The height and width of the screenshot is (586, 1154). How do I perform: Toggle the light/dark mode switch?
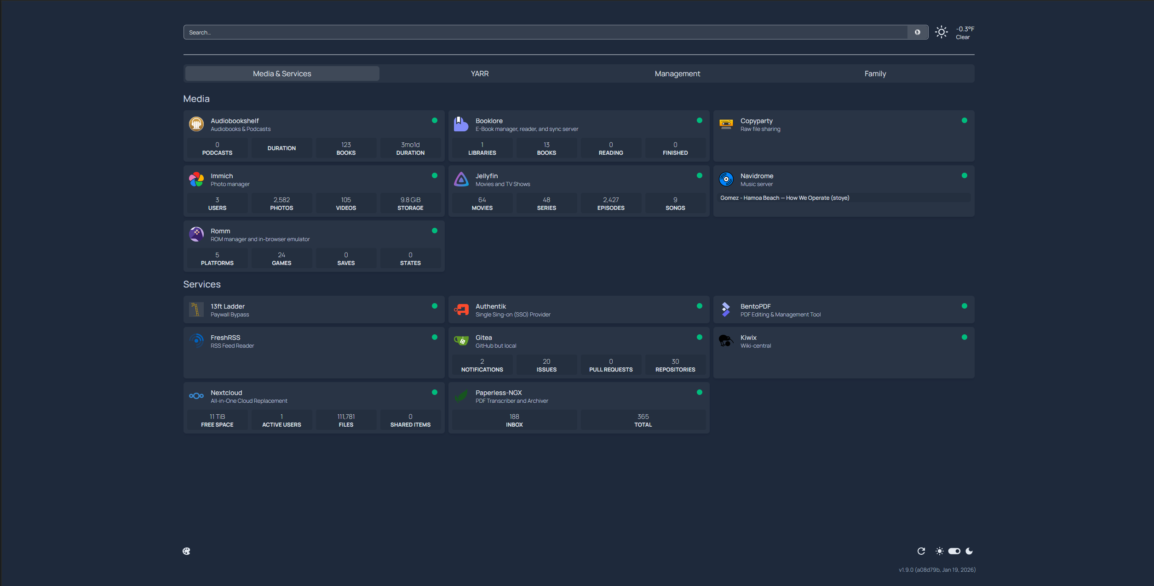[954, 551]
